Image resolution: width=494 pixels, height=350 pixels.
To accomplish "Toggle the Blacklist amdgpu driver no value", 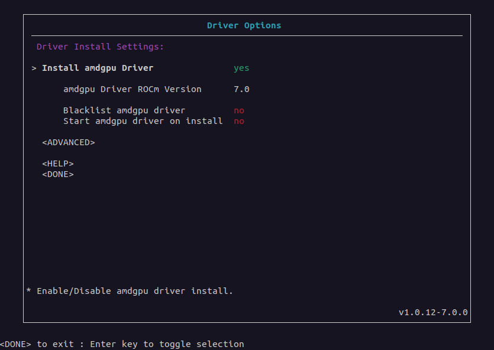I will [x=239, y=110].
